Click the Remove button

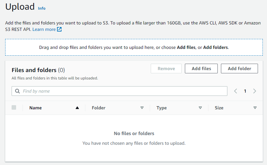point(166,69)
